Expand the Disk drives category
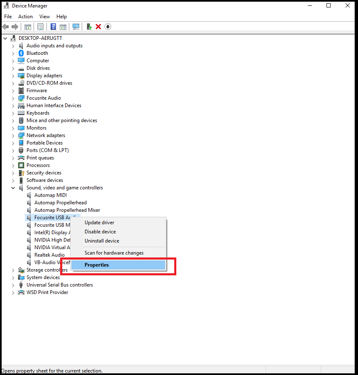Viewport: 358px width, 375px height. [13, 69]
